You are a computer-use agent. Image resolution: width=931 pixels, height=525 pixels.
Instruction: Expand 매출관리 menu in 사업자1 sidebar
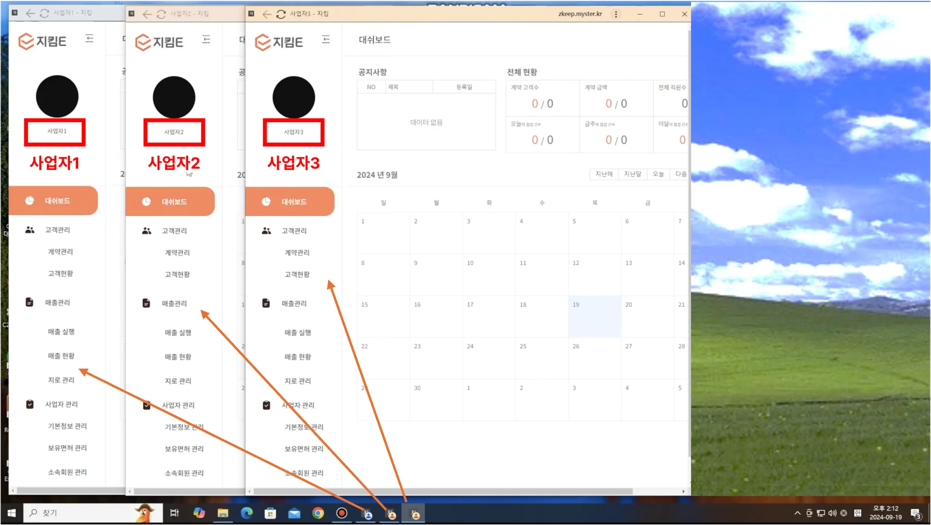(x=57, y=302)
